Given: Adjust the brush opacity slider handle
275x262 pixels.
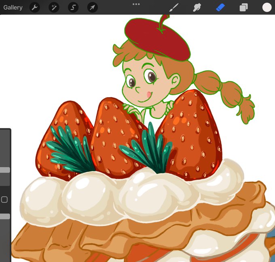Looking at the screenshot, I should point(5,216).
